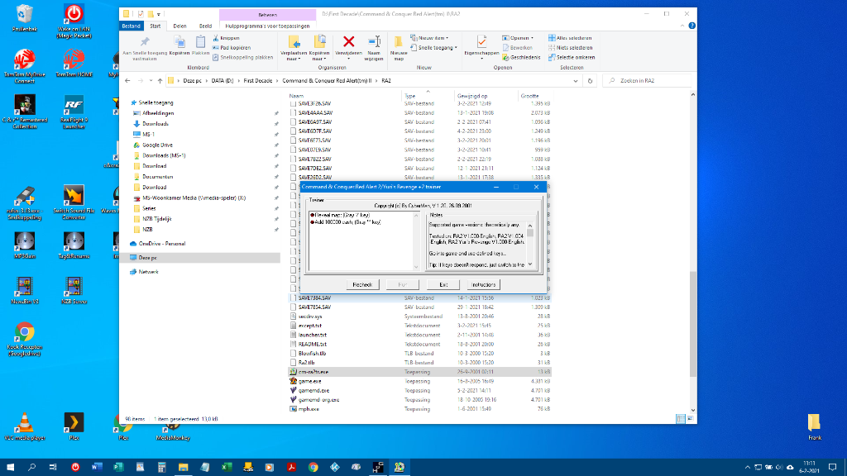Click the Zoeken in RA2 search box

(x=648, y=81)
